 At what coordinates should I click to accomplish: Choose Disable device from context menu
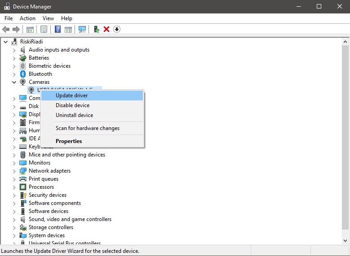point(92,105)
